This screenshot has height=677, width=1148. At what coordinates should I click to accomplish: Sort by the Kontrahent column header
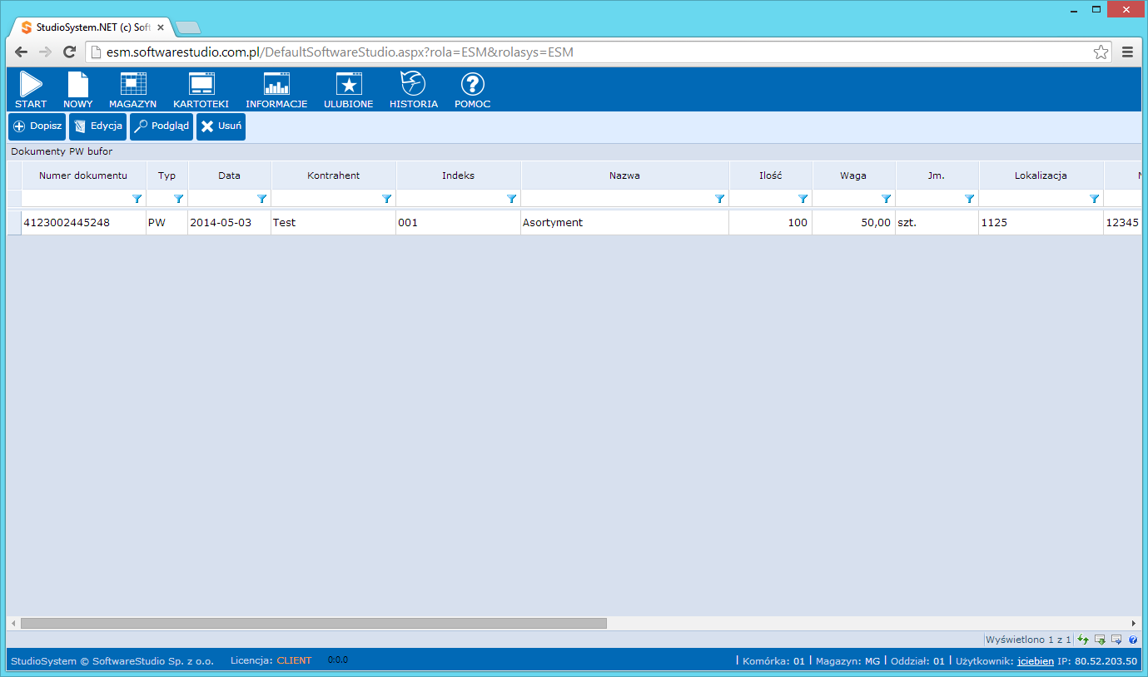pyautogui.click(x=334, y=175)
